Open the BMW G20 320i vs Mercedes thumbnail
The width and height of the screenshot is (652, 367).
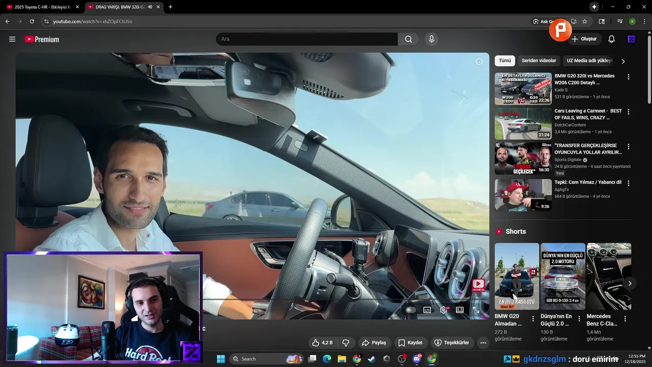(523, 89)
